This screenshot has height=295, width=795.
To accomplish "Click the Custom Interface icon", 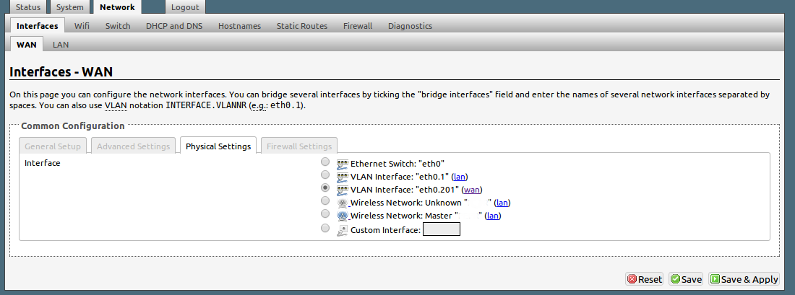I will point(343,230).
